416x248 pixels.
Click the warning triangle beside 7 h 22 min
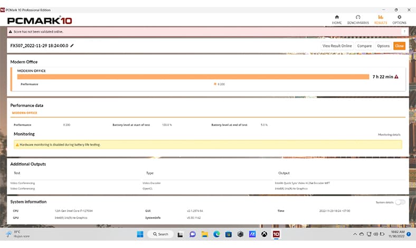(396, 77)
